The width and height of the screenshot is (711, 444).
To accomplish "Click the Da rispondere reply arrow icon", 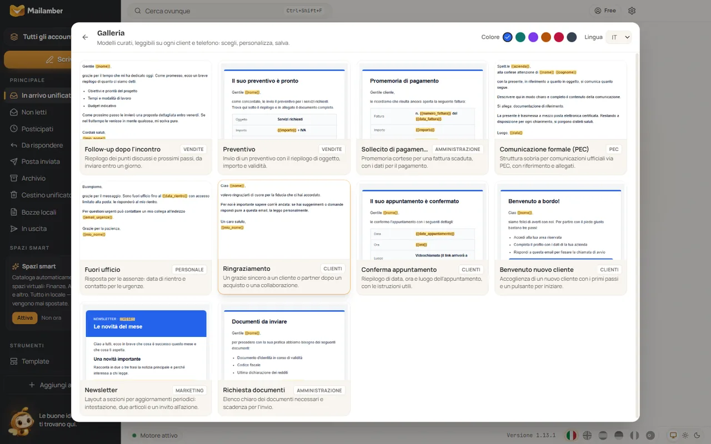I will (14, 145).
